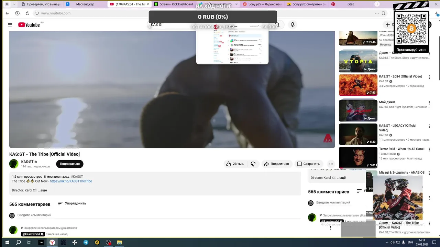The height and width of the screenshot is (247, 440).
Task: Open the browser three-dots menu near the bookmark icon
Action: 377,13
